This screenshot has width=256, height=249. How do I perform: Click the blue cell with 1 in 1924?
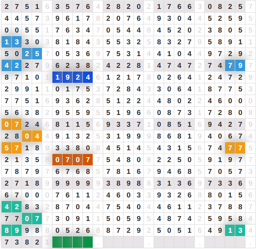pyautogui.click(x=58, y=77)
